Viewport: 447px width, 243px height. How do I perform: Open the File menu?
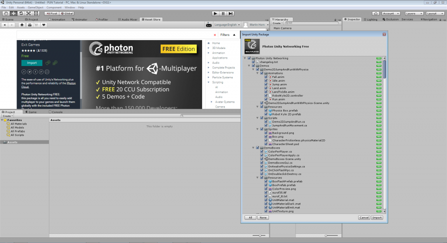(x=3, y=7)
